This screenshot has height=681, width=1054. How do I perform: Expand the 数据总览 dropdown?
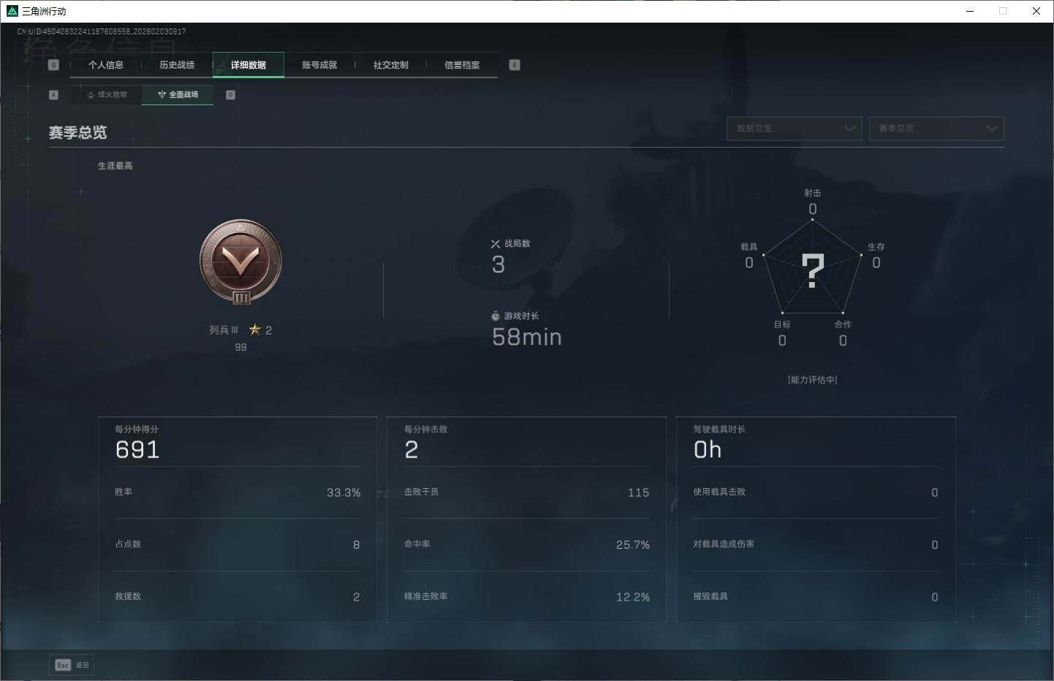coord(795,129)
